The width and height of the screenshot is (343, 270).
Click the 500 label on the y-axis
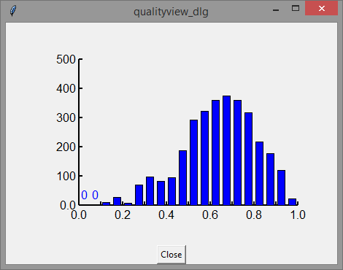click(x=66, y=59)
